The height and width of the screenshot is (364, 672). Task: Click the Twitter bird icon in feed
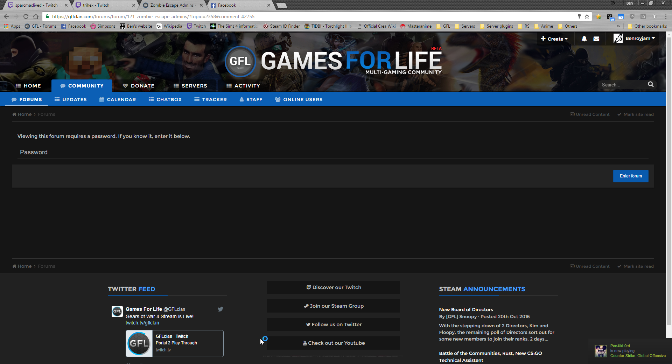tap(220, 309)
